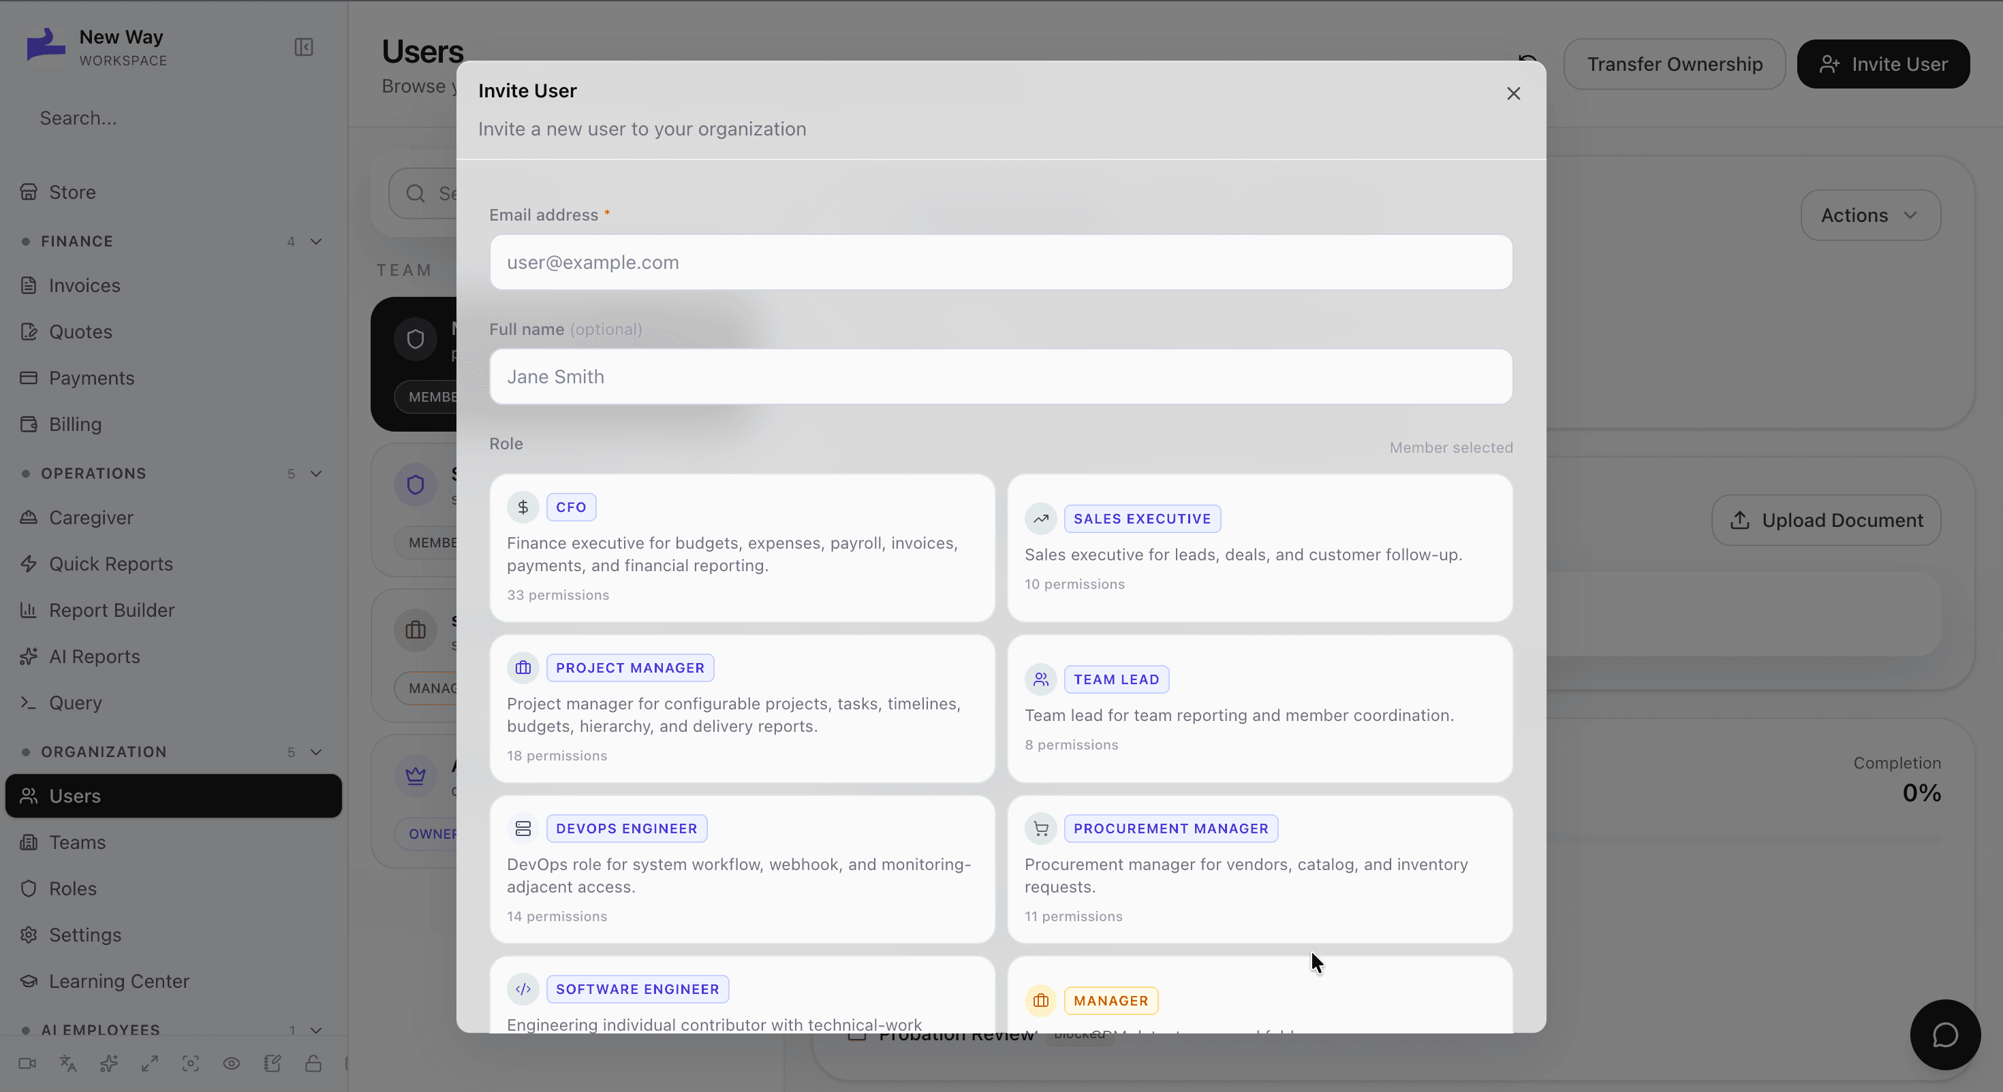Click the screenshot capture focus icon
Viewport: 2003px width, 1092px height.
pos(191,1063)
